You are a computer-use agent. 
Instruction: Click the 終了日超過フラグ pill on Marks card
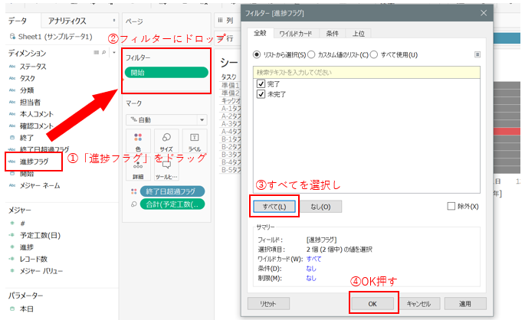click(x=172, y=191)
